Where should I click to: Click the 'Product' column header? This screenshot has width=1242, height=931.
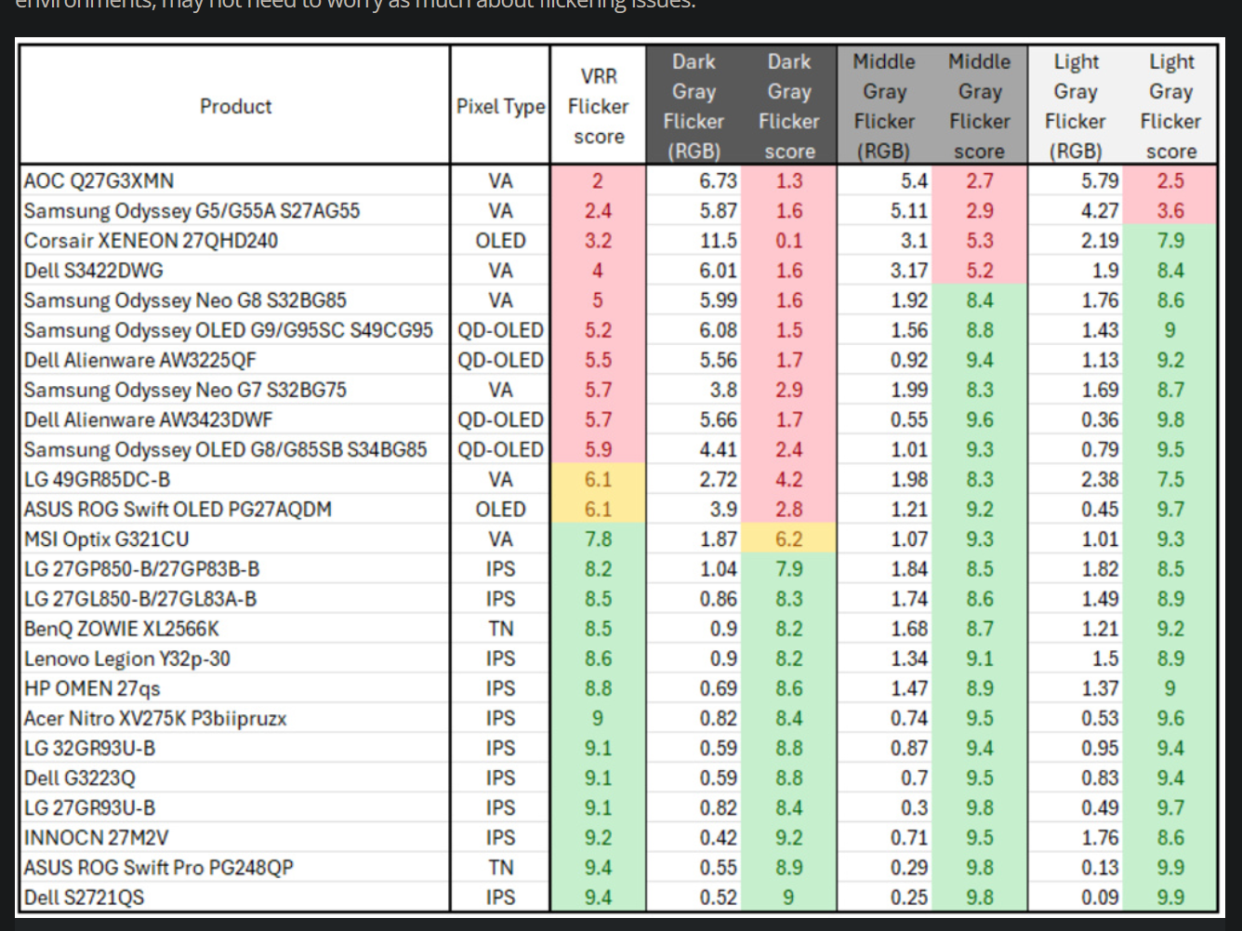235,106
